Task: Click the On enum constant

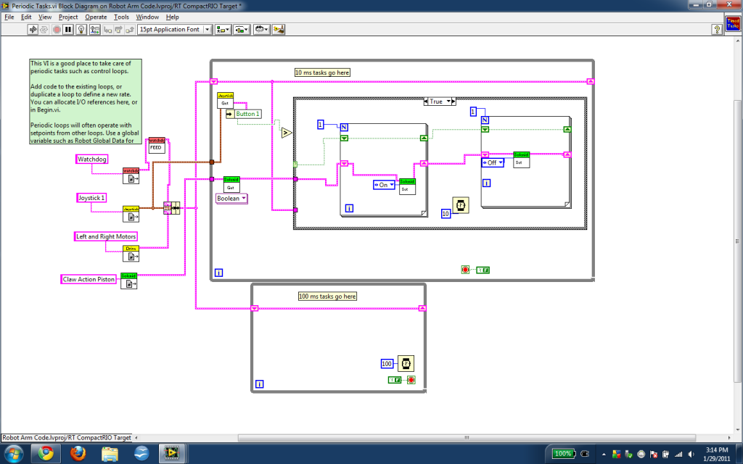Action: coord(384,185)
